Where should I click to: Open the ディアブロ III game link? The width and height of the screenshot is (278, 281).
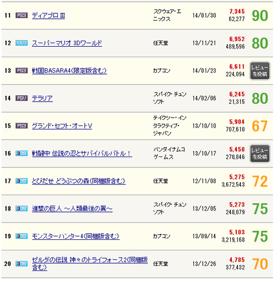click(x=48, y=16)
